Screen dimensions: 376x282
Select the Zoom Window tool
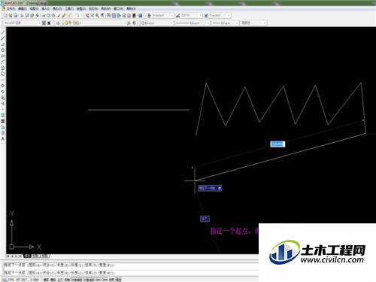click(x=97, y=16)
